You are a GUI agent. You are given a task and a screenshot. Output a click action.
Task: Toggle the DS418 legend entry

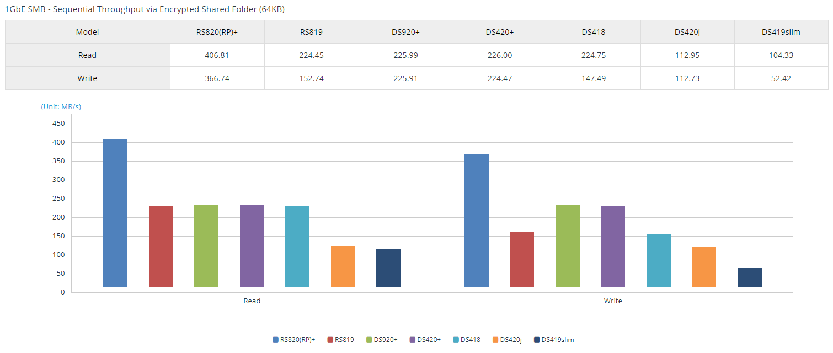pyautogui.click(x=467, y=340)
